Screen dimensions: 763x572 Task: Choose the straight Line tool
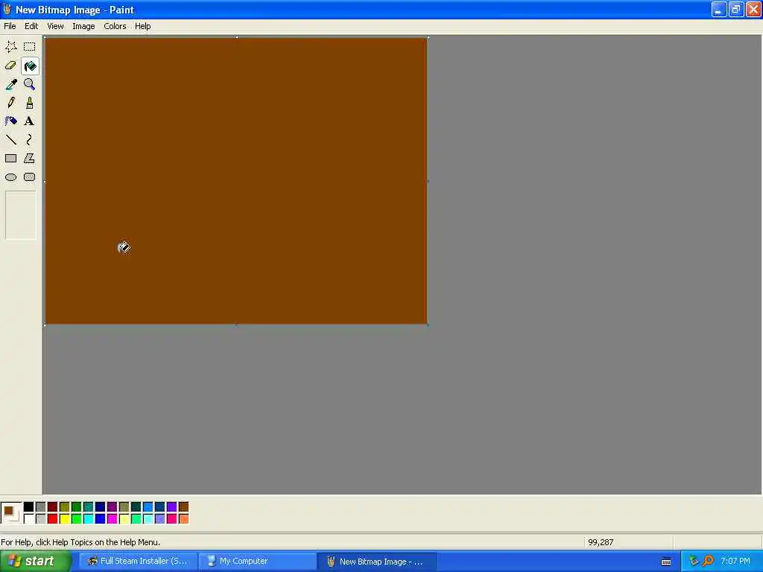10,139
